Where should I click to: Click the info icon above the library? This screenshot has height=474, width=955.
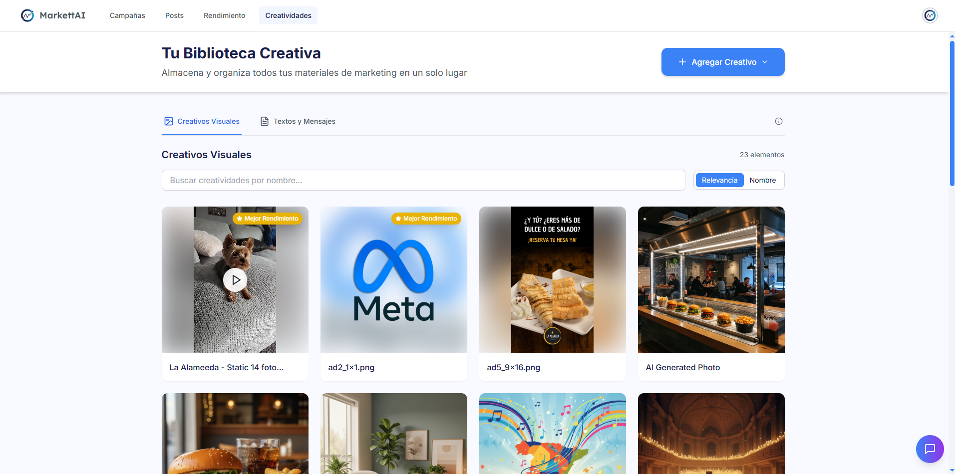tap(778, 121)
